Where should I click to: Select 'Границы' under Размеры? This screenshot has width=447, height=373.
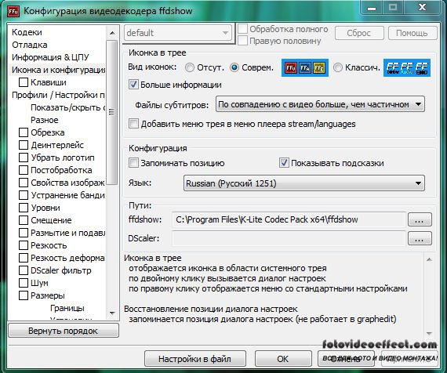(x=67, y=308)
